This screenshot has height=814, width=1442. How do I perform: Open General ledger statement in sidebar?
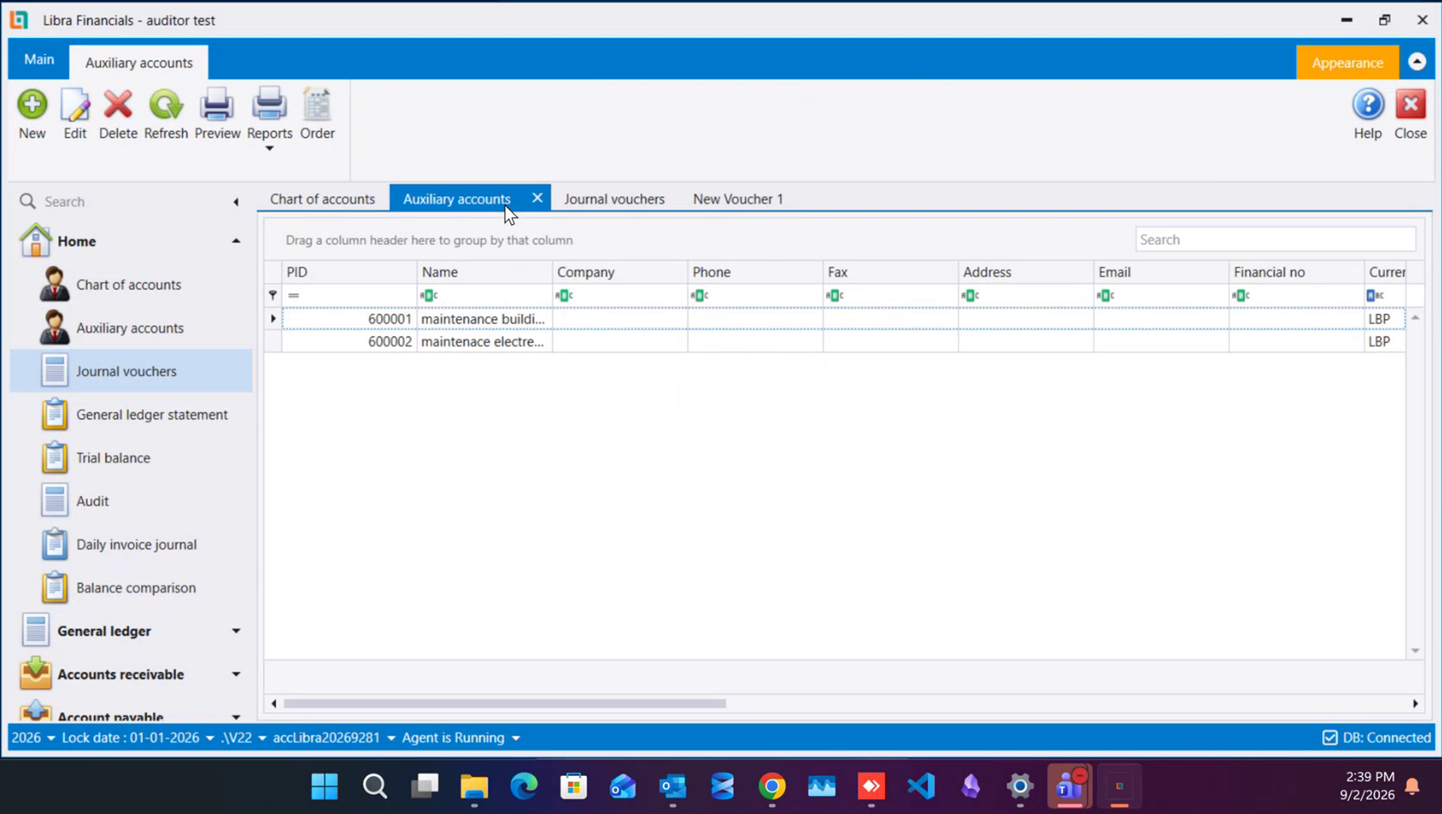tap(152, 415)
